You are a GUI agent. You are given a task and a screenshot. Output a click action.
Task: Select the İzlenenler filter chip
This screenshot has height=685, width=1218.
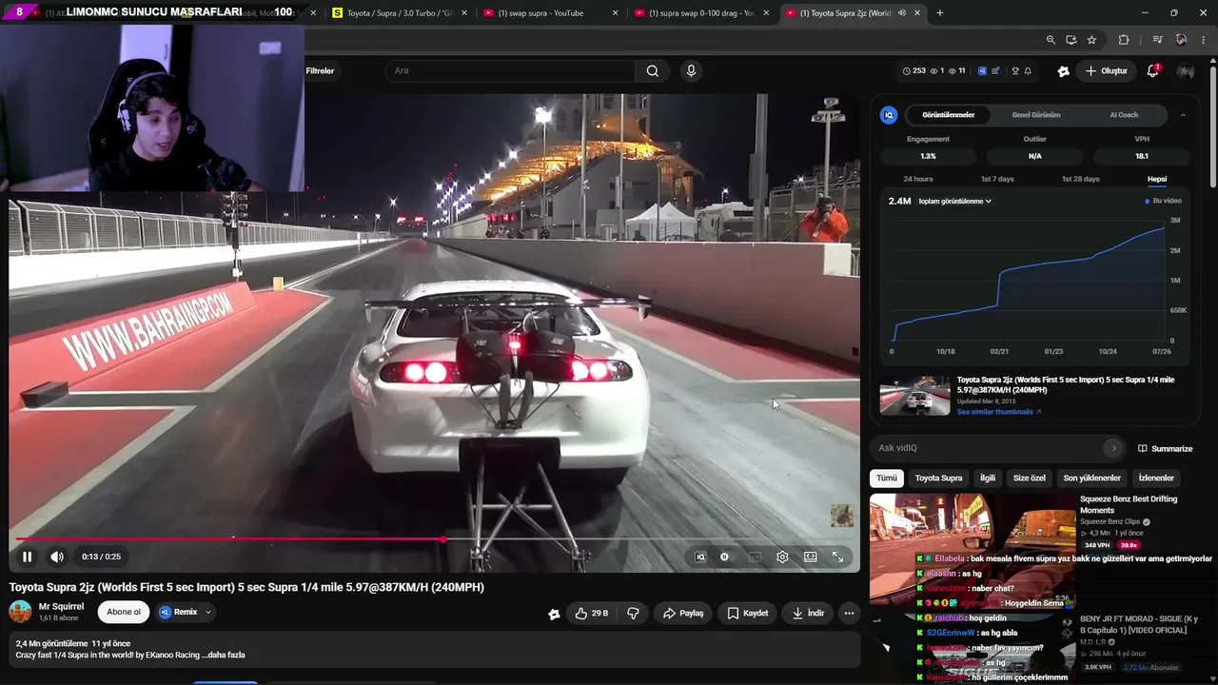pyautogui.click(x=1156, y=478)
